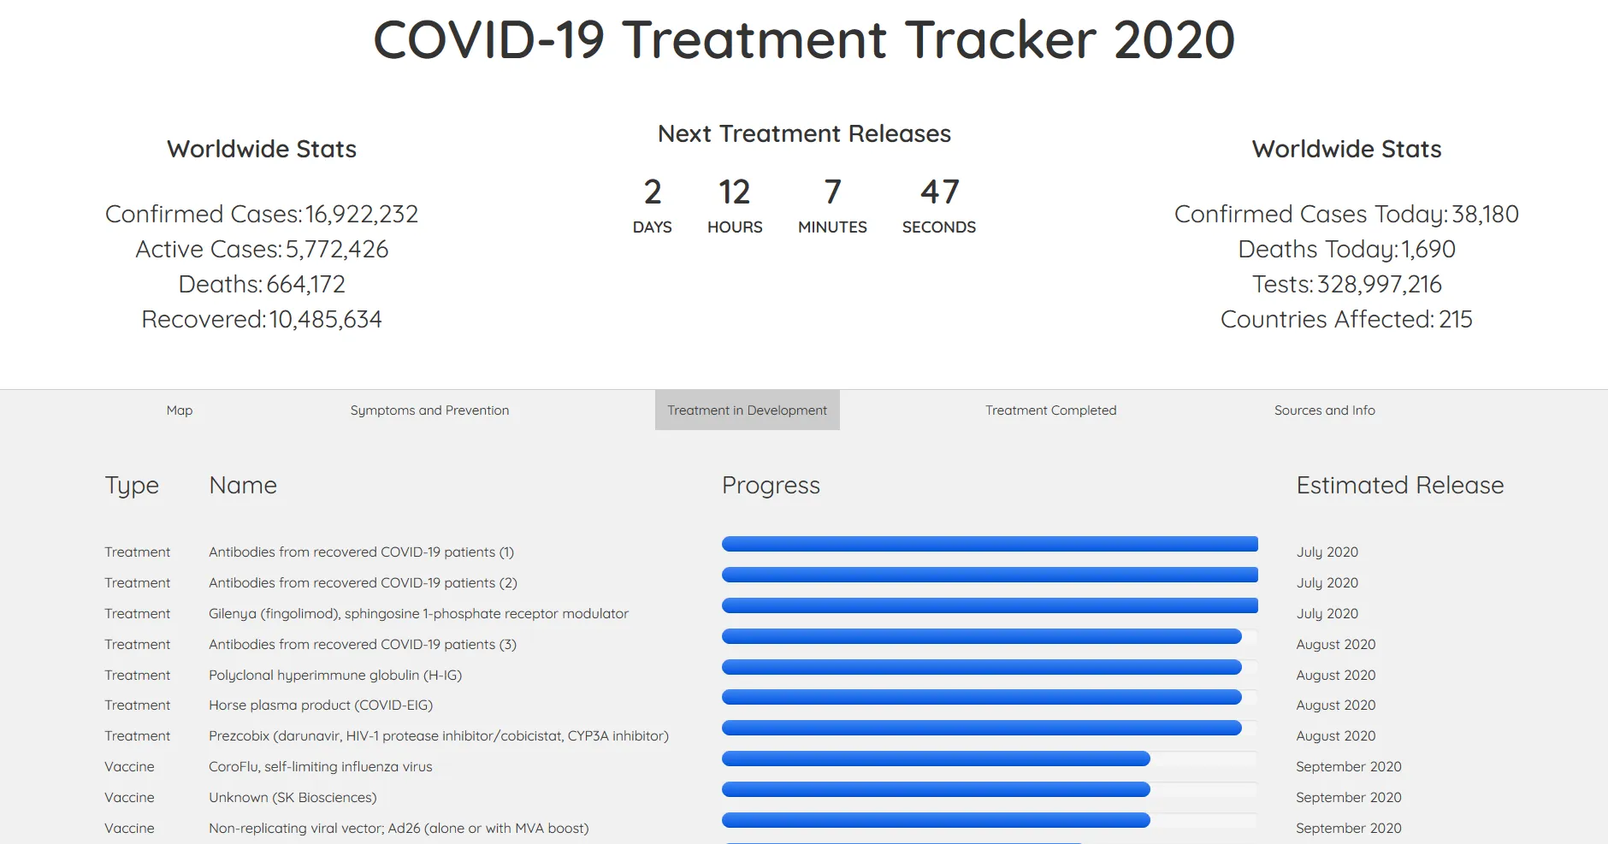Select the Treatment in Development tab
The height and width of the screenshot is (844, 1608).
point(747,410)
